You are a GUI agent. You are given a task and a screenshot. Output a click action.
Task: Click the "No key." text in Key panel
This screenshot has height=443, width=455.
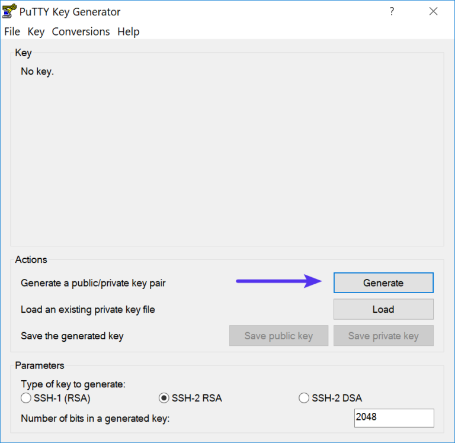[x=37, y=72]
